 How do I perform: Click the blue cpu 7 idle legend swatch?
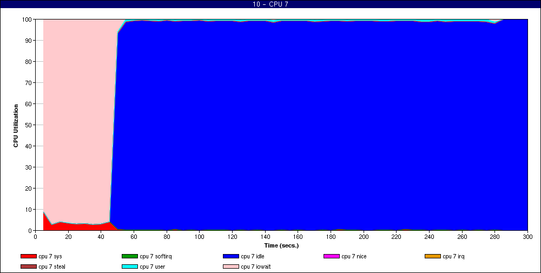pyautogui.click(x=231, y=256)
